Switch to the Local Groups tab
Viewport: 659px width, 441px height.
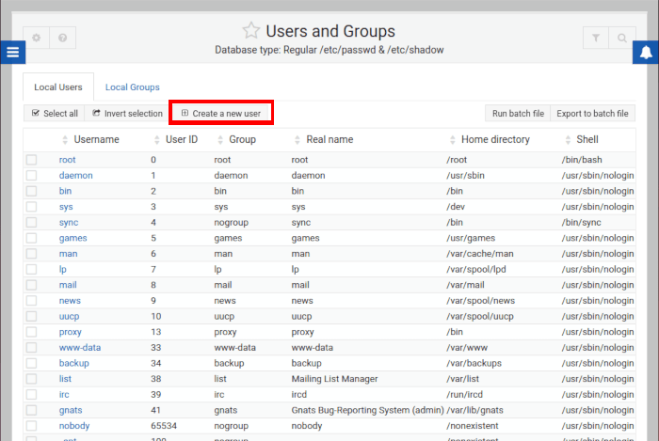click(132, 87)
